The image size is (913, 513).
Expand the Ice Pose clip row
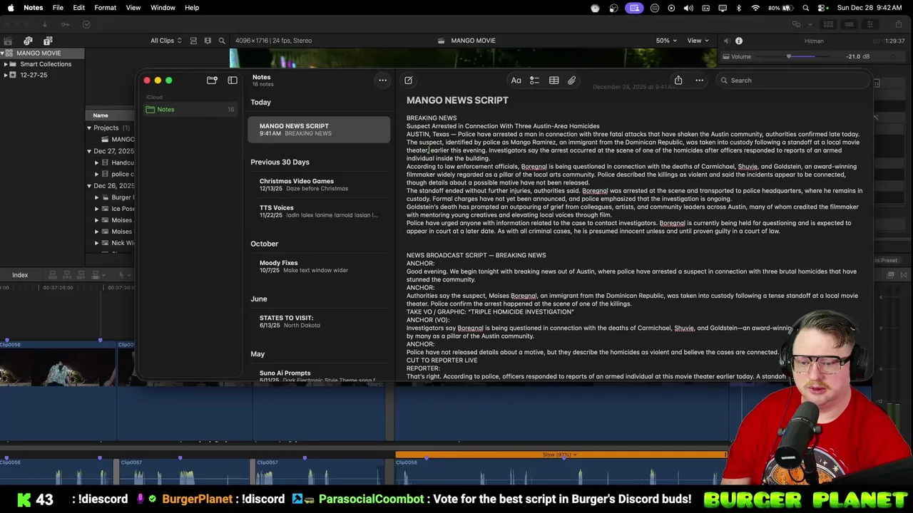point(96,209)
